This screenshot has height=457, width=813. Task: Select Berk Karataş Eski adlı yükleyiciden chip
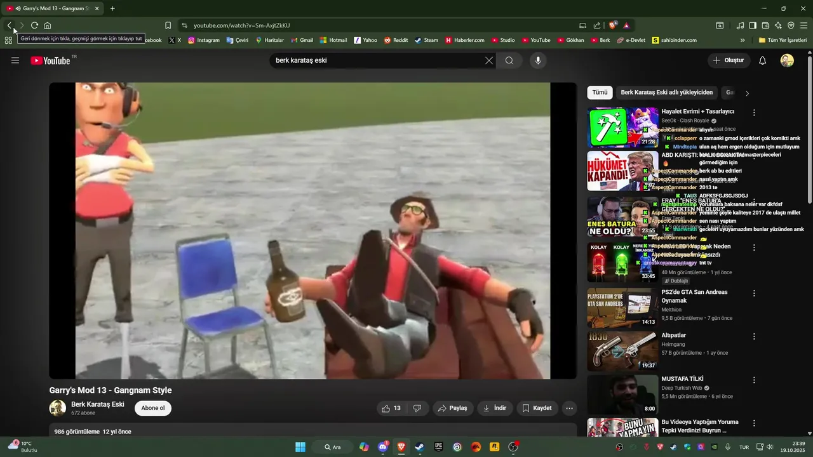667,93
